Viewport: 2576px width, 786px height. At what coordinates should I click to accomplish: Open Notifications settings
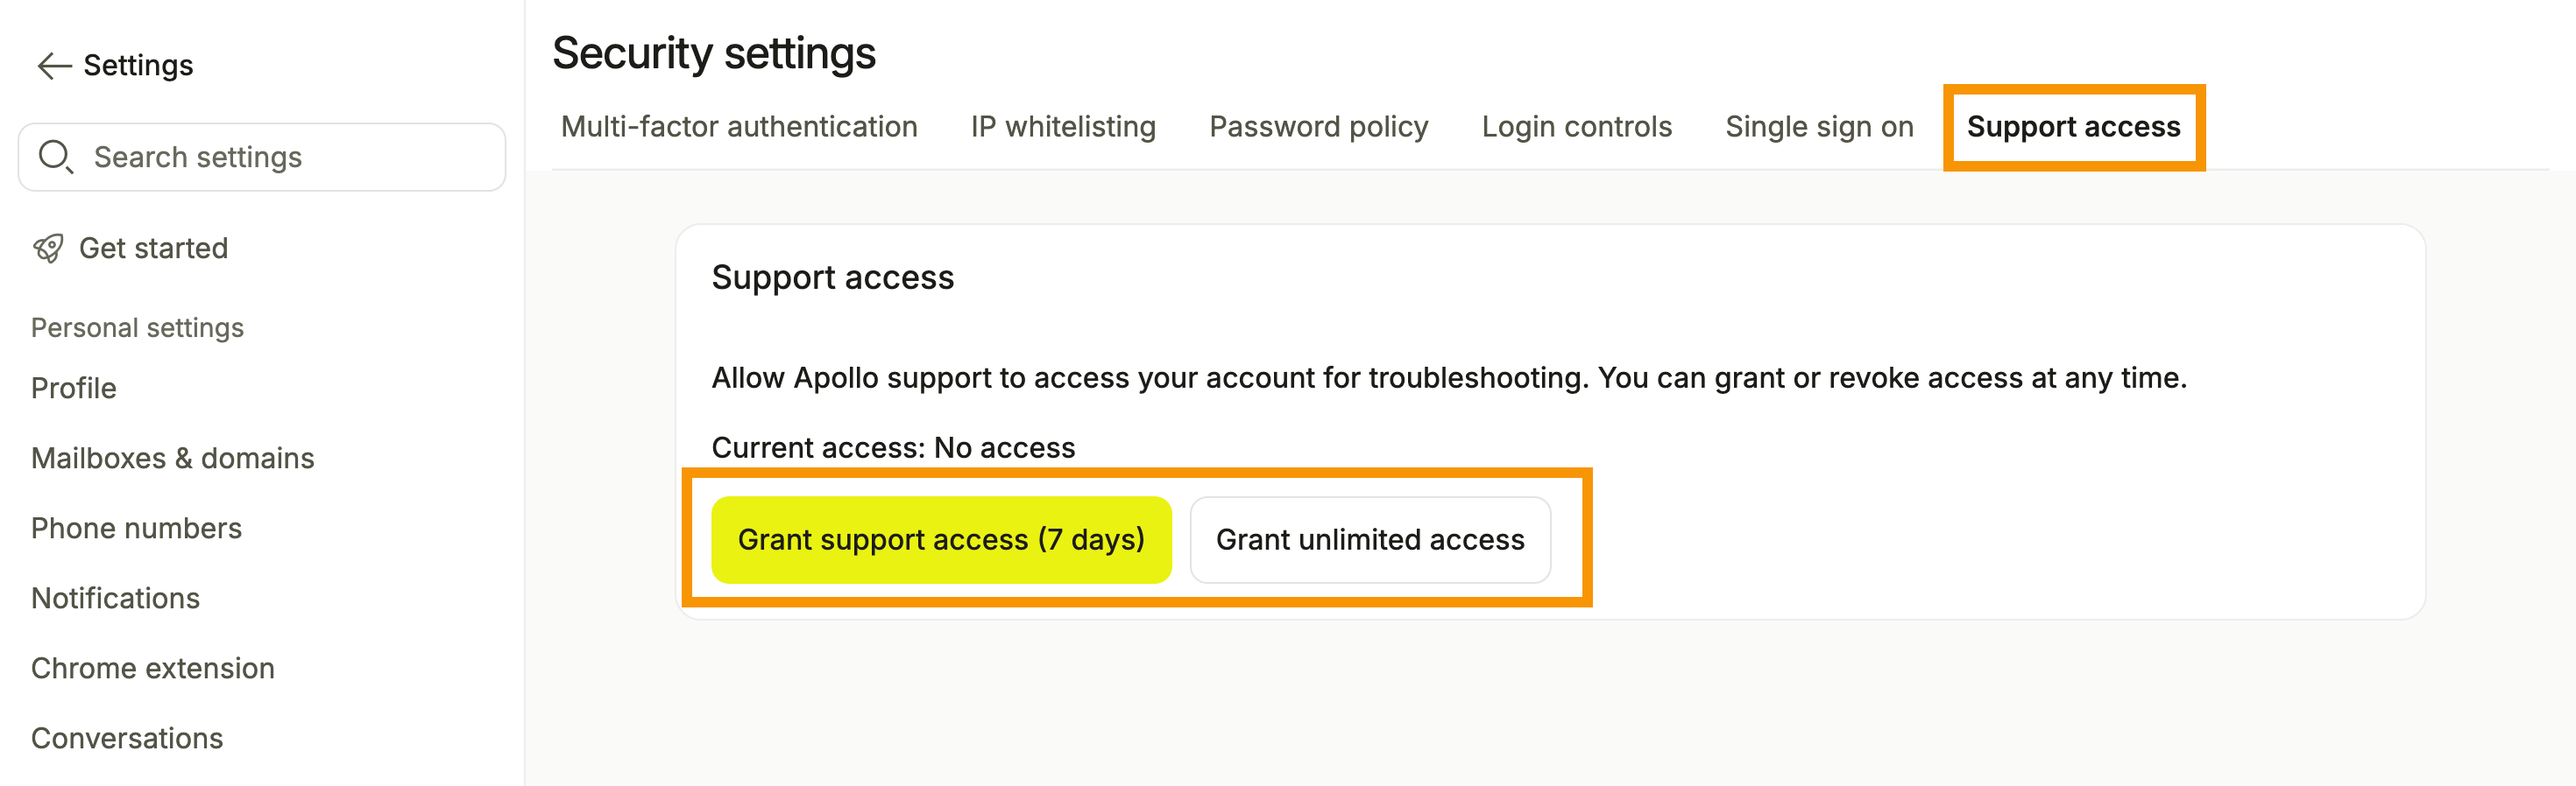click(116, 597)
